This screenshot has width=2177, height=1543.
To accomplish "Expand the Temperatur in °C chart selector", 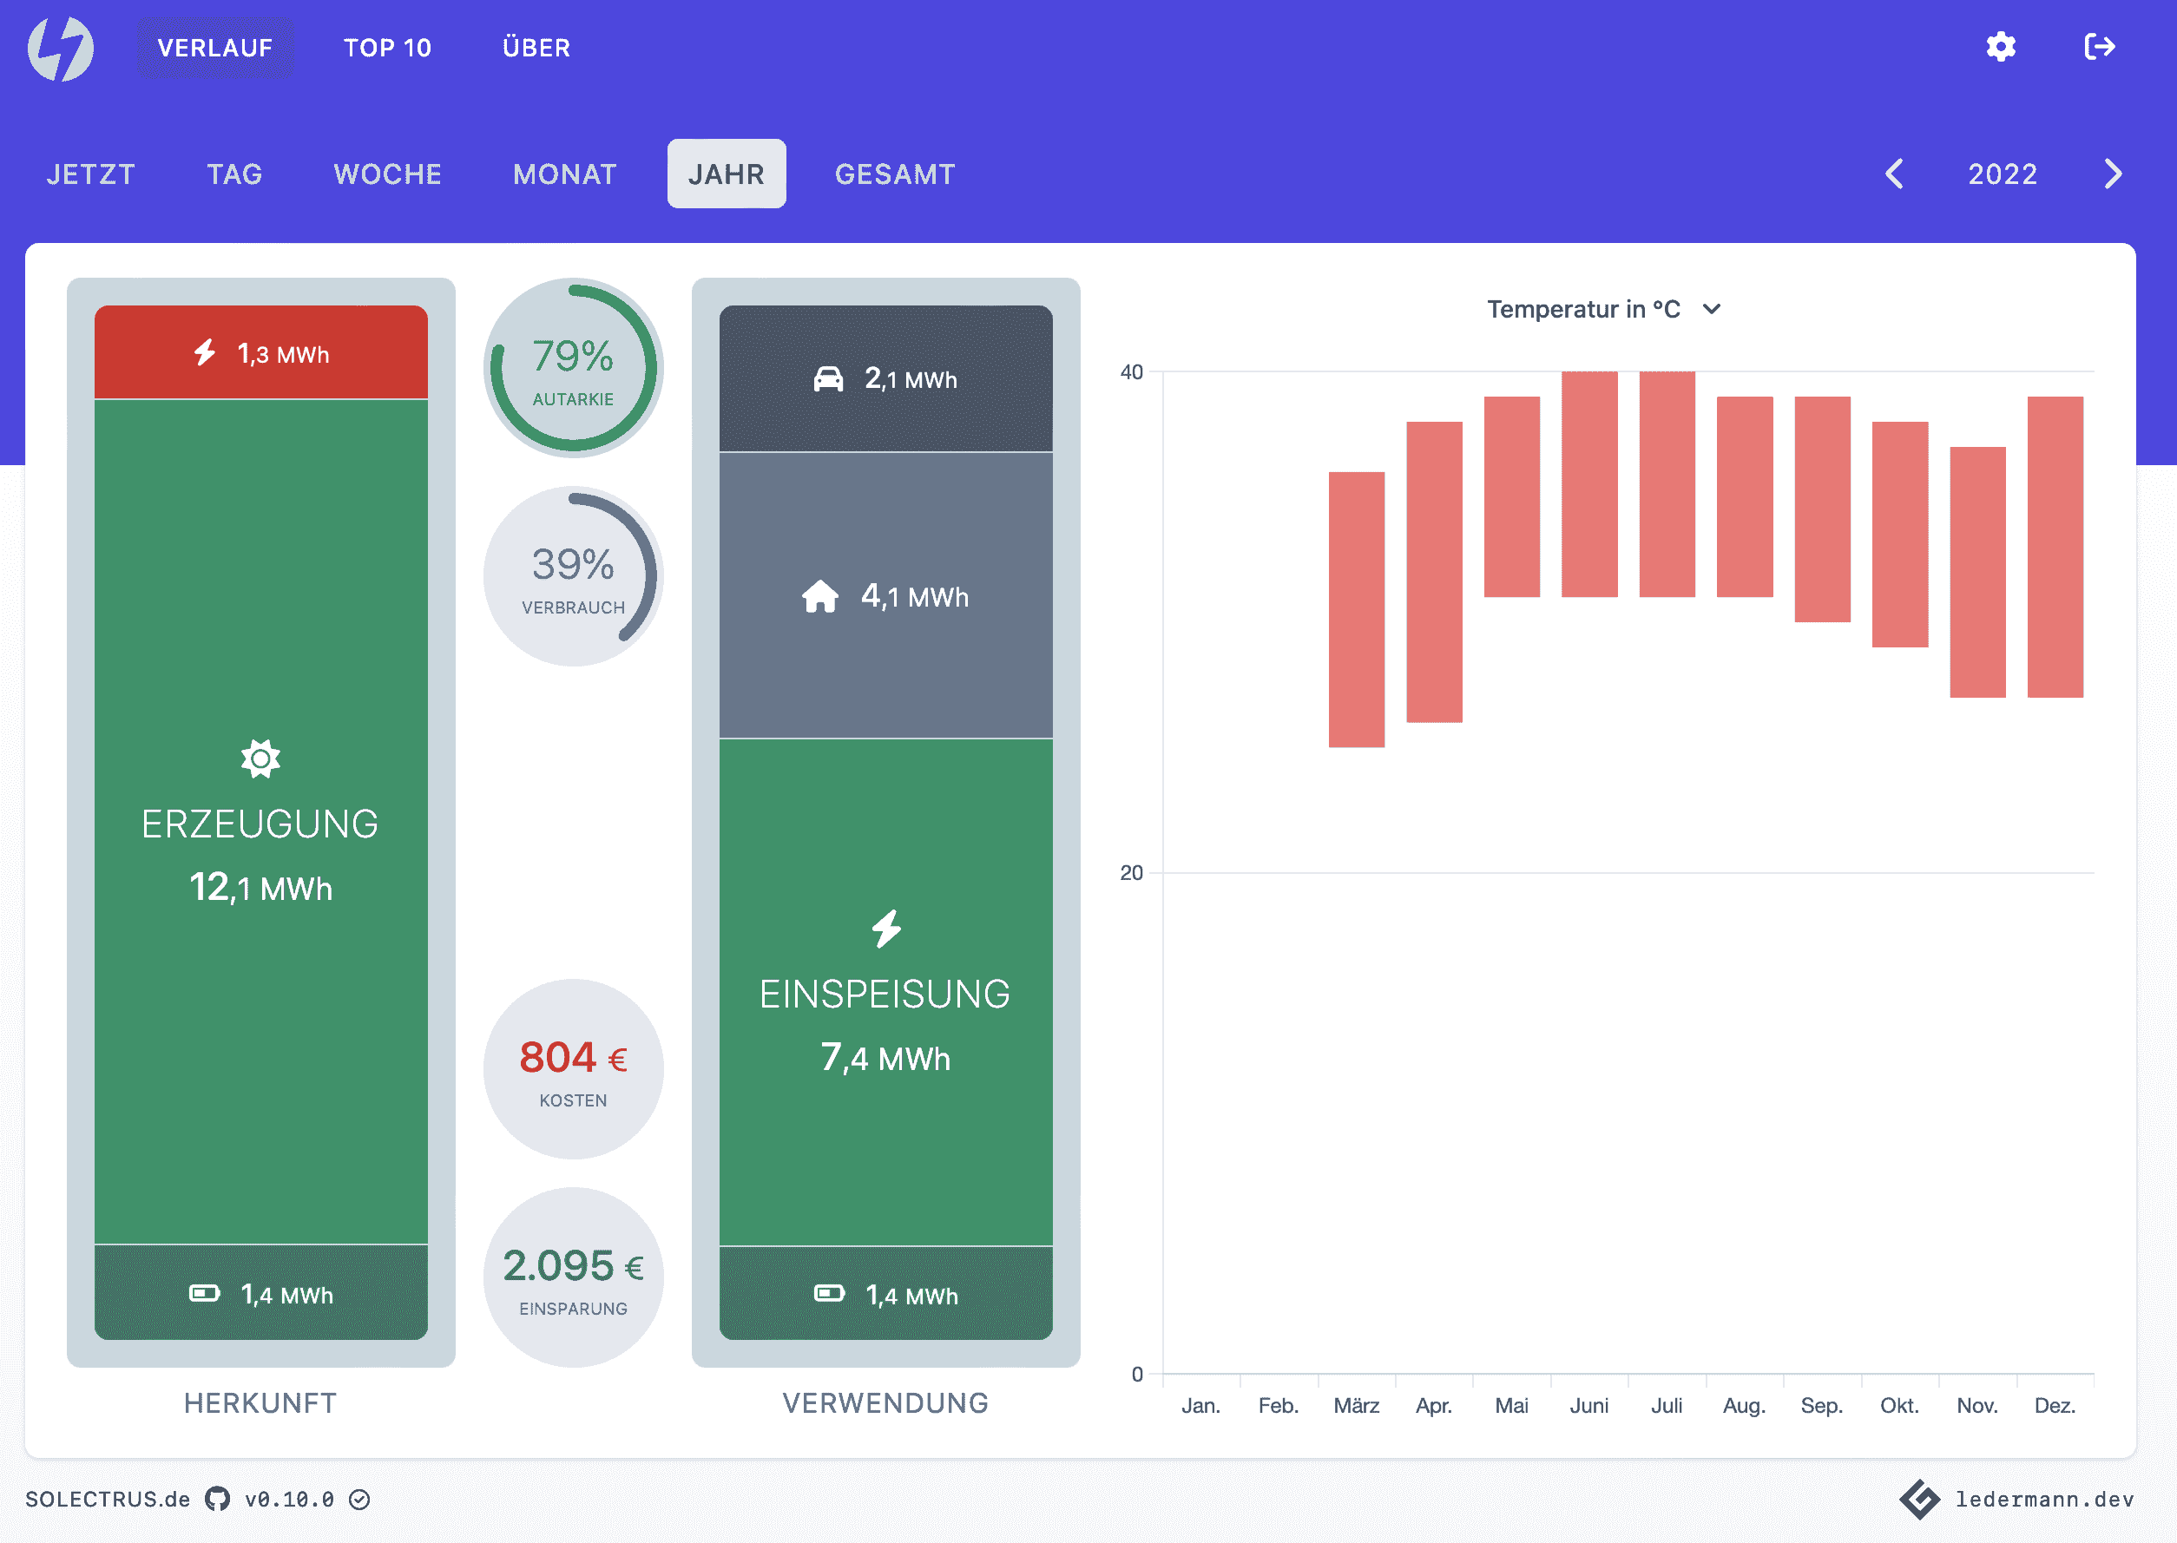I will (x=1603, y=310).
